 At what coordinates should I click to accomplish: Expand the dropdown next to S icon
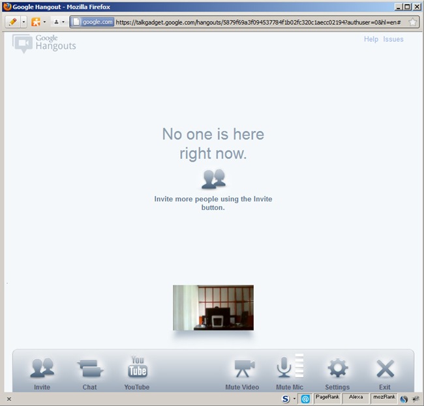[294, 399]
